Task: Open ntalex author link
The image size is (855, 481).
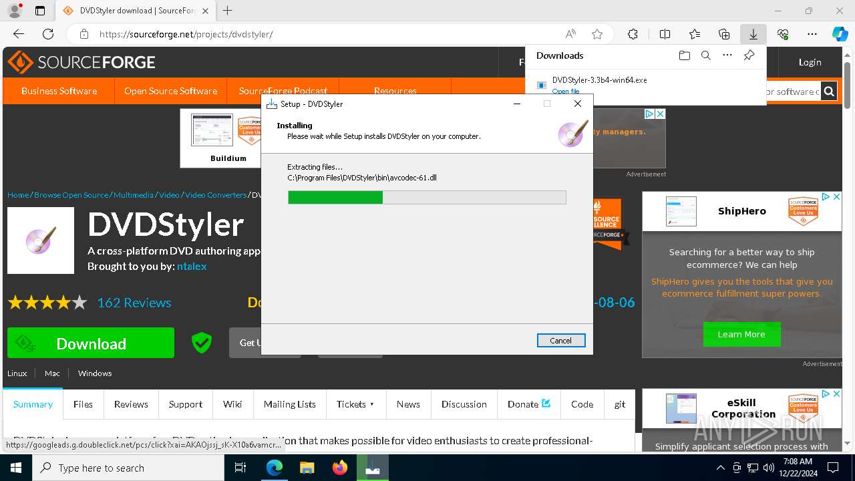Action: [192, 266]
